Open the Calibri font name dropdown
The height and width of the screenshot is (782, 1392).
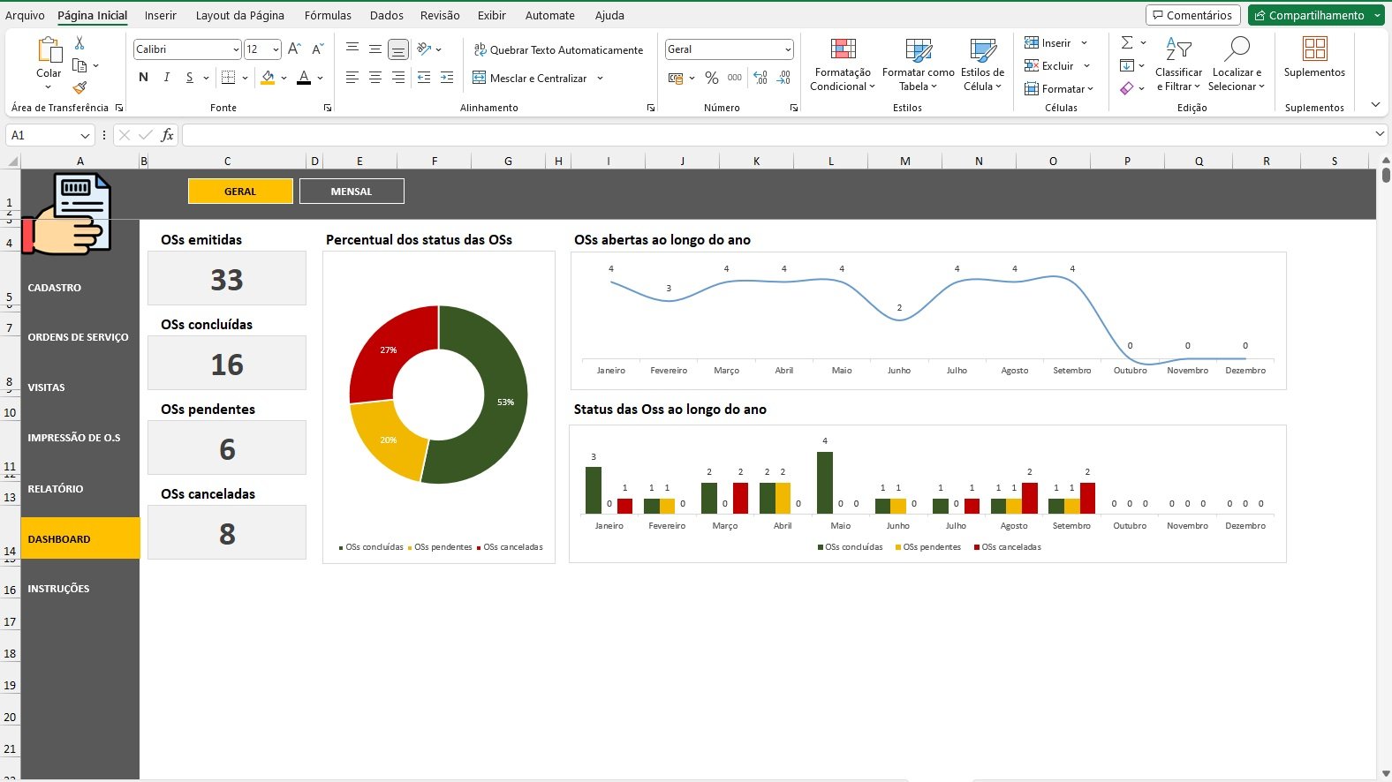(x=236, y=50)
